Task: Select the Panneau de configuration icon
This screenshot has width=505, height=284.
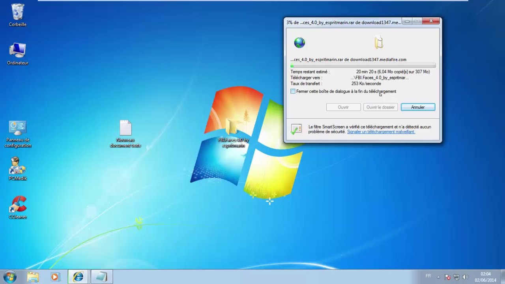Action: pos(18,134)
